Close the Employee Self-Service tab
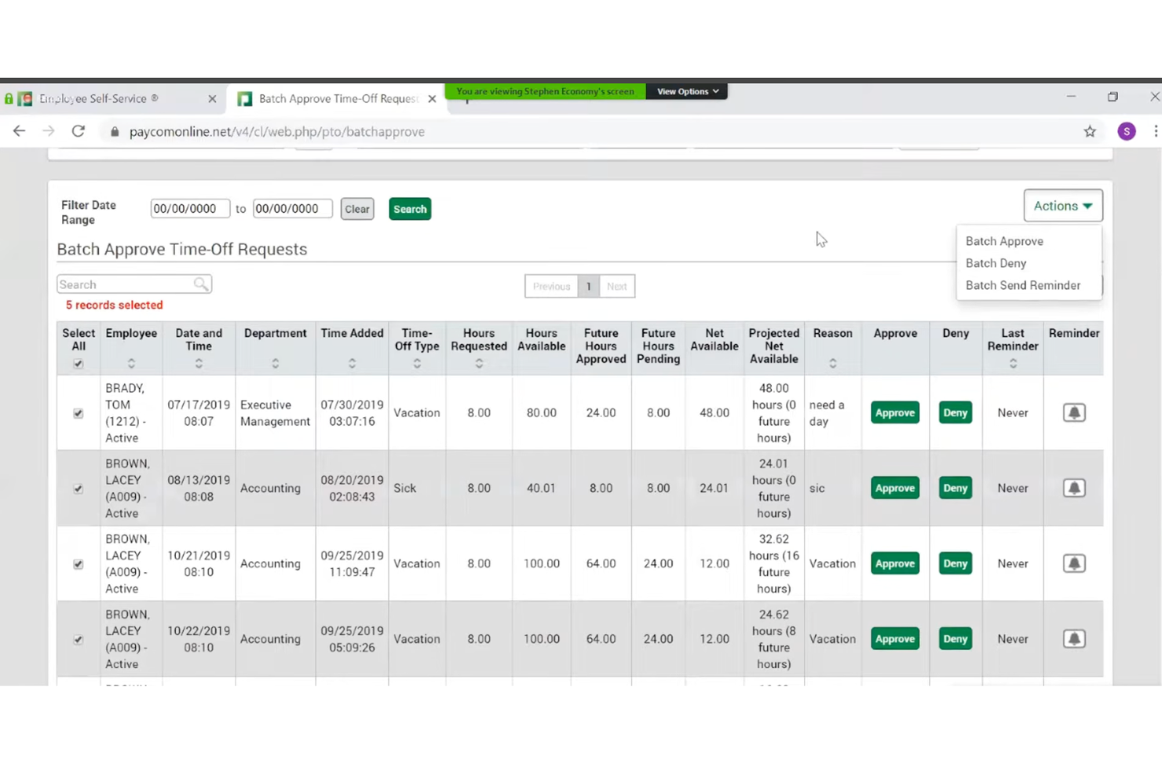Screen dimensions: 1162x775 (x=212, y=99)
